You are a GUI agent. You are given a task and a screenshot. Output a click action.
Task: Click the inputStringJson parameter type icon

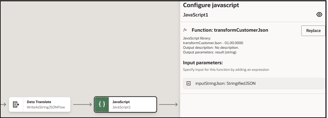pyautogui.click(x=189, y=84)
